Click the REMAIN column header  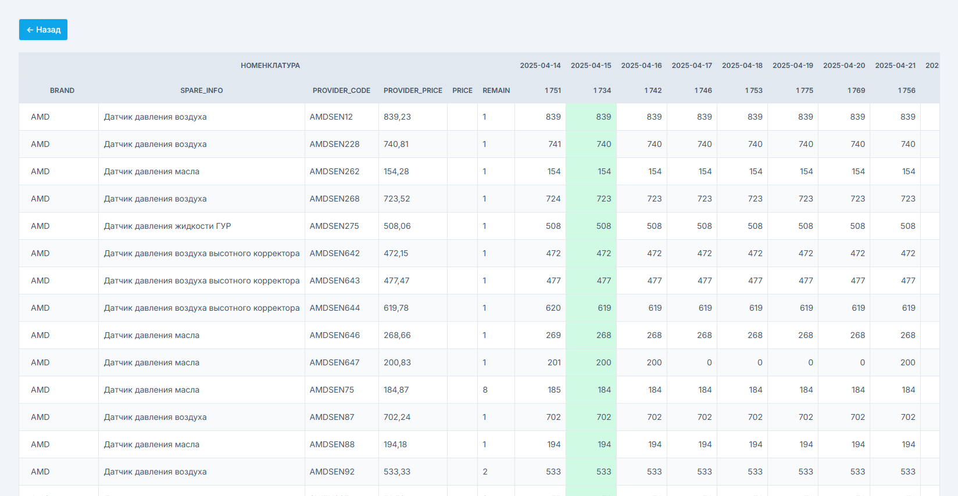(496, 91)
